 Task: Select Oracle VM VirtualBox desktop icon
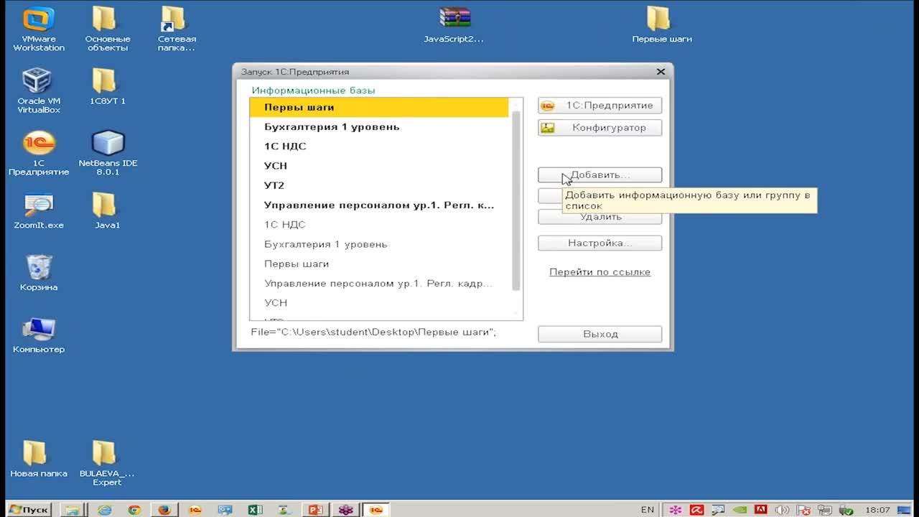(x=39, y=91)
